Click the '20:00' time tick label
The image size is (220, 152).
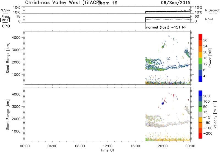(x=163, y=146)
